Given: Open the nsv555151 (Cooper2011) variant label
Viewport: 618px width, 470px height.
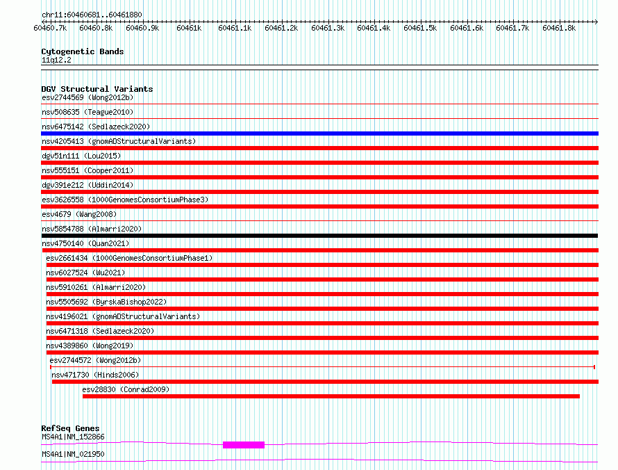Looking at the screenshot, I should [x=87, y=170].
